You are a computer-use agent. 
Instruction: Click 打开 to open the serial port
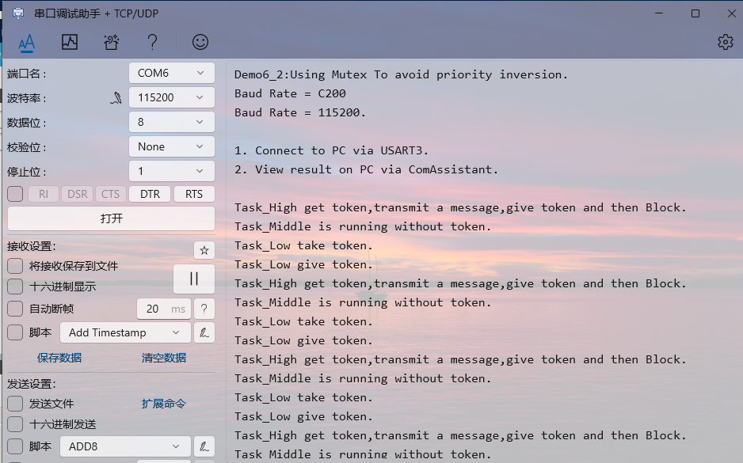point(112,218)
